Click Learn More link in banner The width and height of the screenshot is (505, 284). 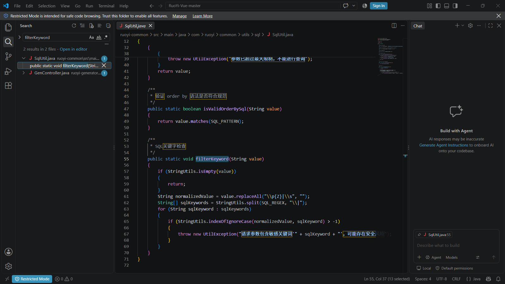tap(203, 16)
